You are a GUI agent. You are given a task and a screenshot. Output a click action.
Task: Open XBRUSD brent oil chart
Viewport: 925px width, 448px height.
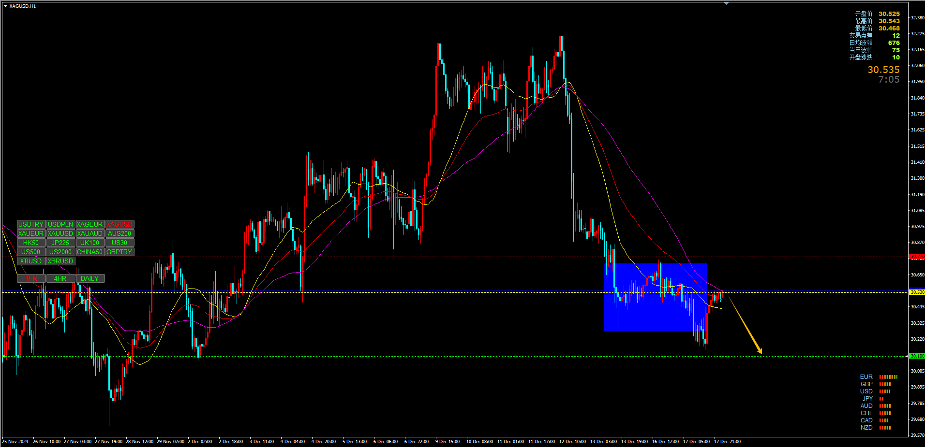60,261
